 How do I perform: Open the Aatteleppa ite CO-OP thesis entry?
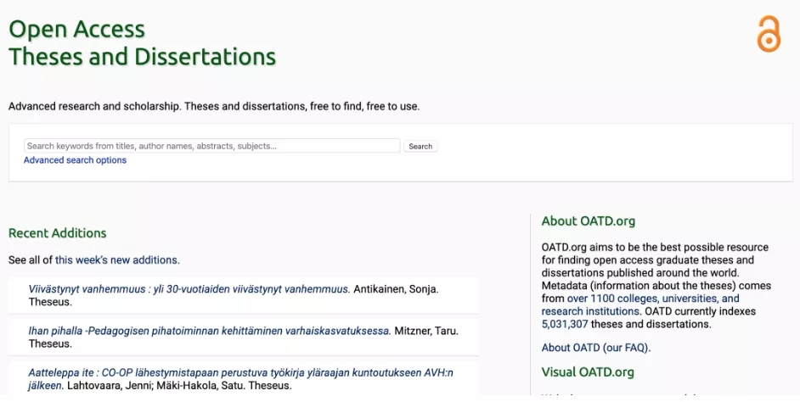pyautogui.click(x=240, y=372)
